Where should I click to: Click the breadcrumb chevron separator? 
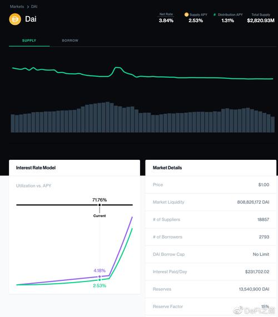[28, 7]
